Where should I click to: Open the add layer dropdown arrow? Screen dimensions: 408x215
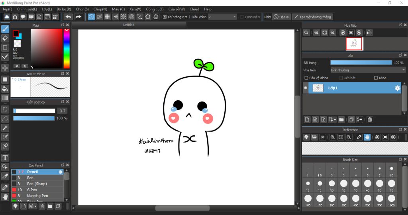335,119
